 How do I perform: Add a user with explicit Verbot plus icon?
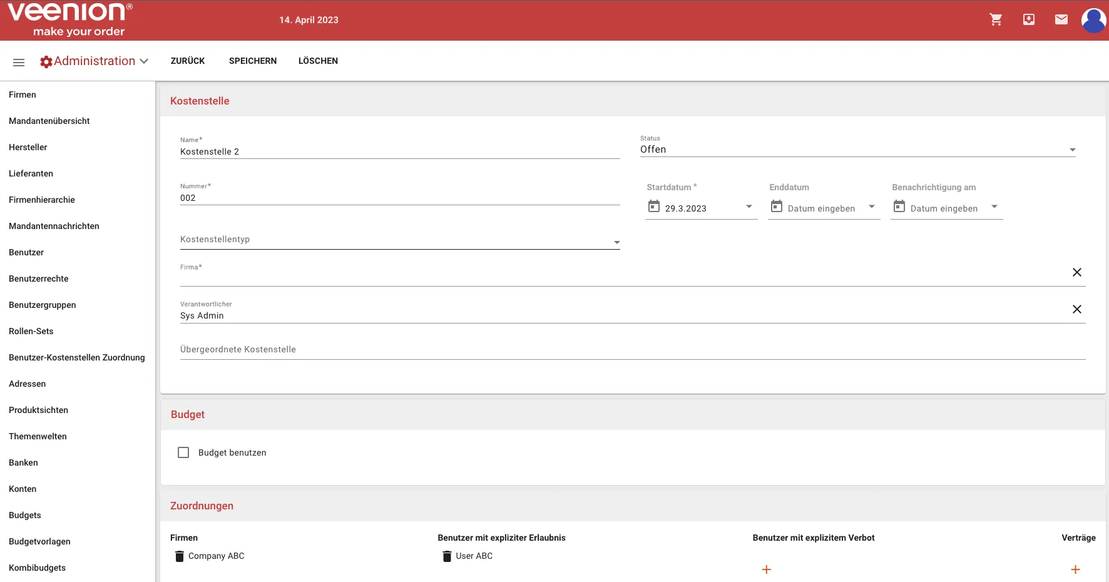(766, 569)
